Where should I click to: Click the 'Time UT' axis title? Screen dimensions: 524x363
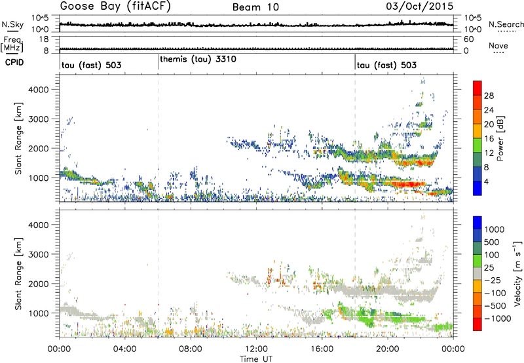pos(256,359)
